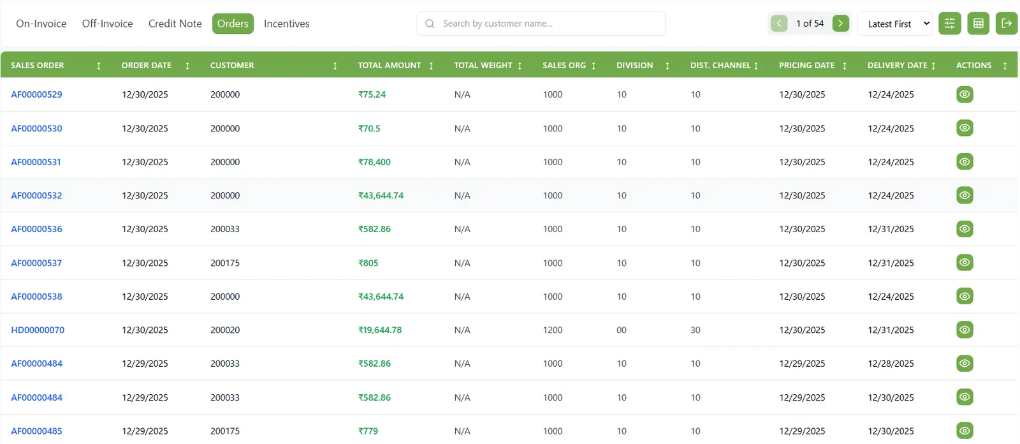Viewport: 1020px width, 444px height.
Task: Open sales order AF00000536 link
Action: (36, 229)
